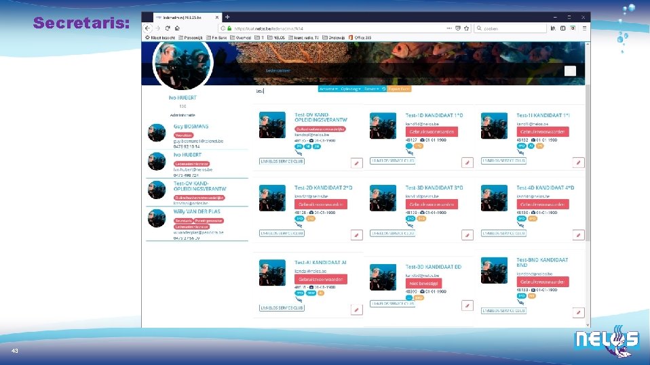The height and width of the screenshot is (365, 650).
Task: Expand the first filter dropdown in the blue bar
Action: [x=328, y=89]
